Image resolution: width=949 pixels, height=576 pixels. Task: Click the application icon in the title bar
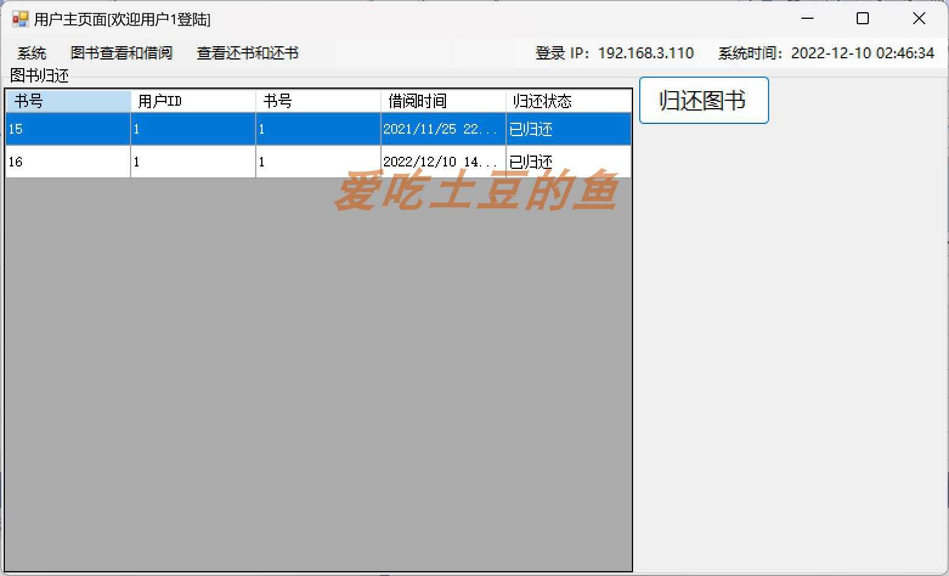(x=18, y=19)
